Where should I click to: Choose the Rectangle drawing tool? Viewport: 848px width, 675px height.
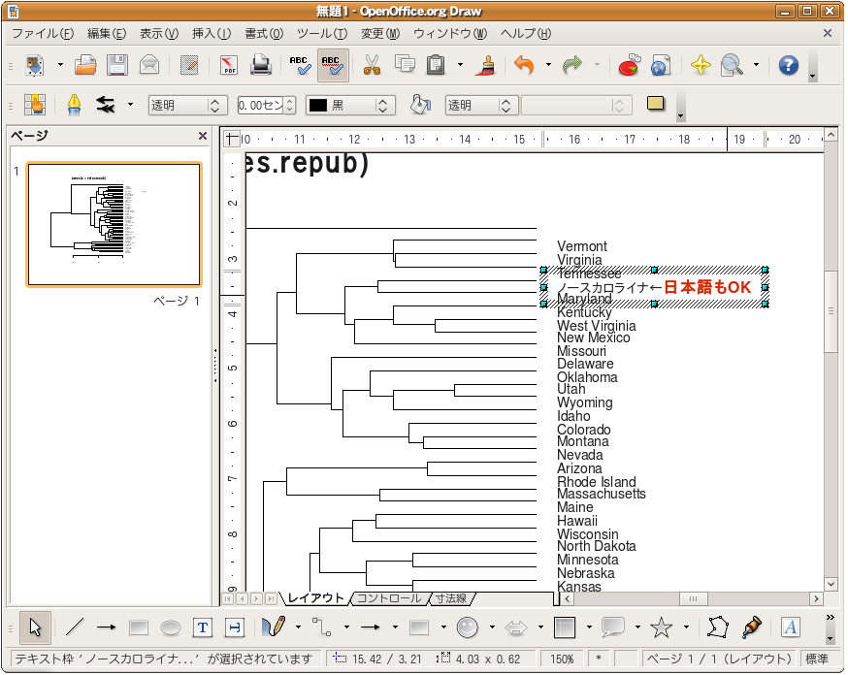coord(139,627)
